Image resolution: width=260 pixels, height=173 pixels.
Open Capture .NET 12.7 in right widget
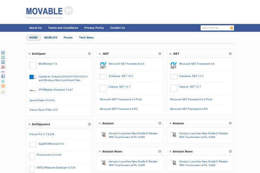tap(190, 87)
